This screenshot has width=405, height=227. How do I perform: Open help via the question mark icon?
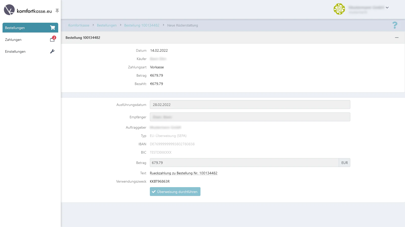(395, 25)
